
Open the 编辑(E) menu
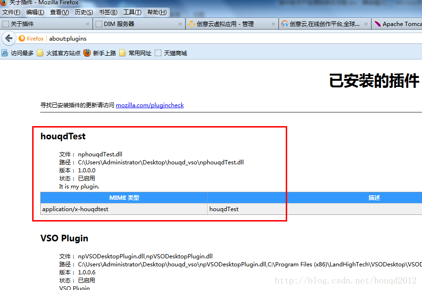(35, 12)
